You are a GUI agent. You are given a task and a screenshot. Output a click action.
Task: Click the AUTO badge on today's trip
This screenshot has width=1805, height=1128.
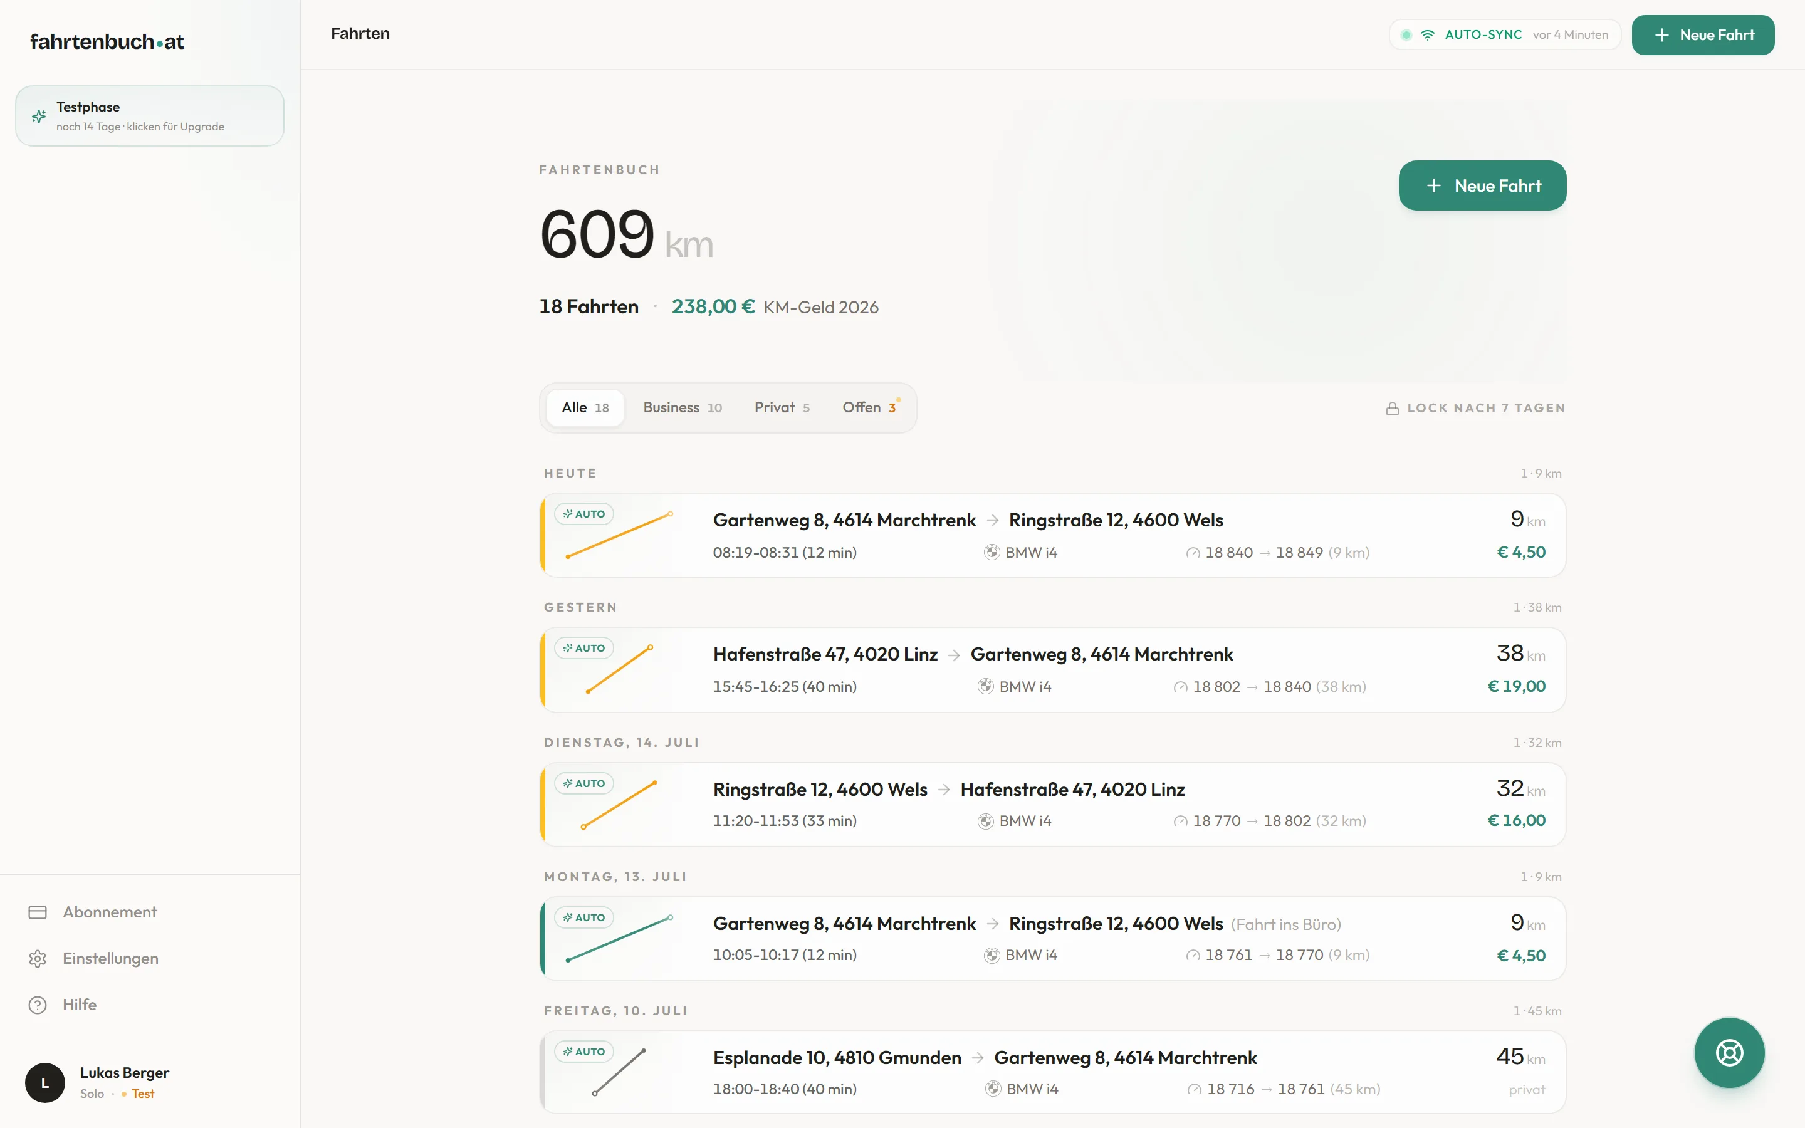point(584,514)
